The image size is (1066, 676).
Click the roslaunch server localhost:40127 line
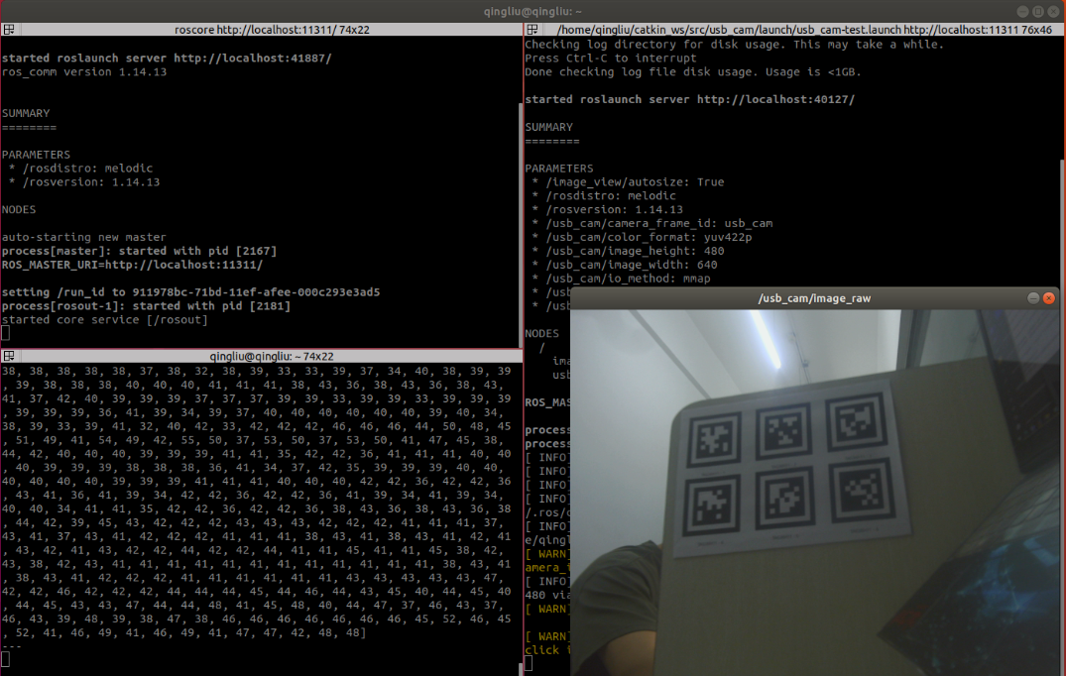pyautogui.click(x=689, y=99)
